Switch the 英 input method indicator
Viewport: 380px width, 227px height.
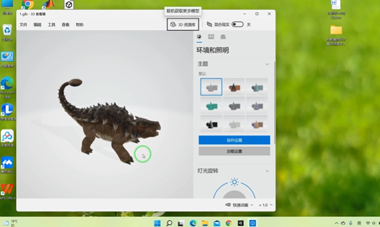pos(359,223)
